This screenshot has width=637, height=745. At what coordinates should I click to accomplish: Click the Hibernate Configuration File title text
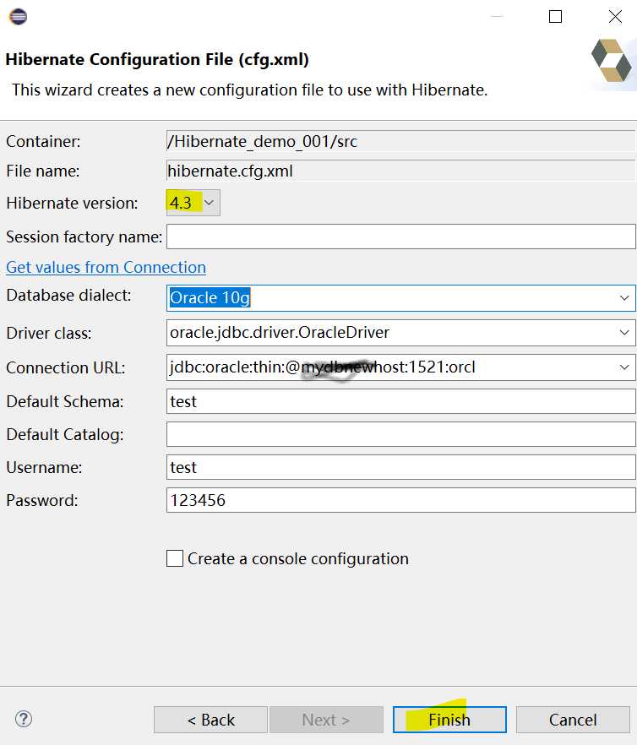tap(157, 59)
